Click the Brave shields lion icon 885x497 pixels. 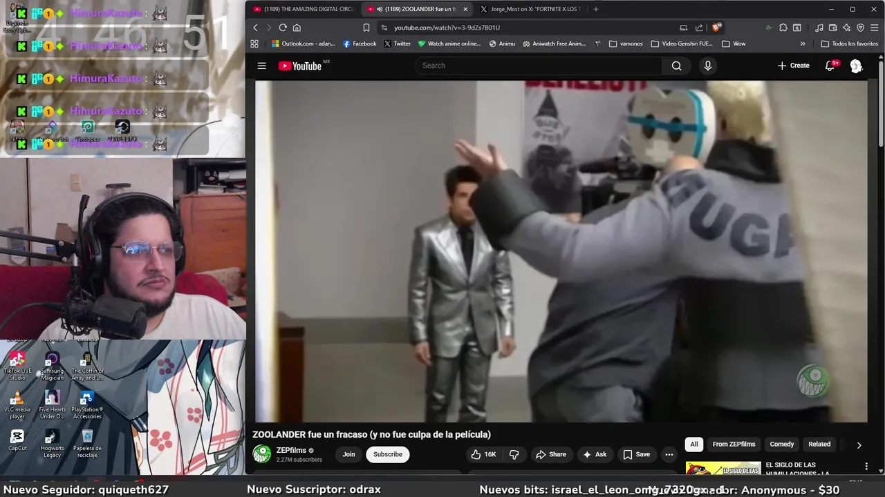[x=716, y=28]
